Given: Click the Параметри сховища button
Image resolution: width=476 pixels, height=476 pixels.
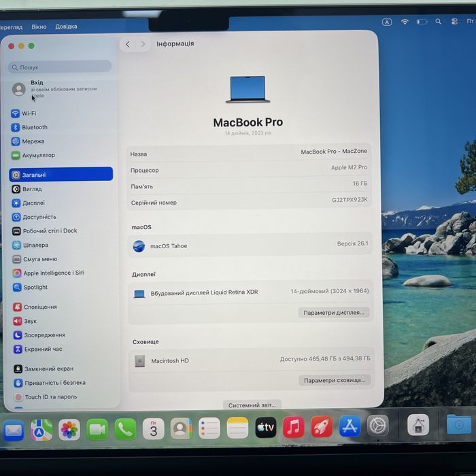Looking at the screenshot, I should 335,380.
